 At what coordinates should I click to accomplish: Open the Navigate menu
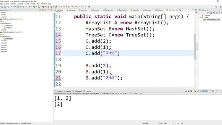coord(20,4)
